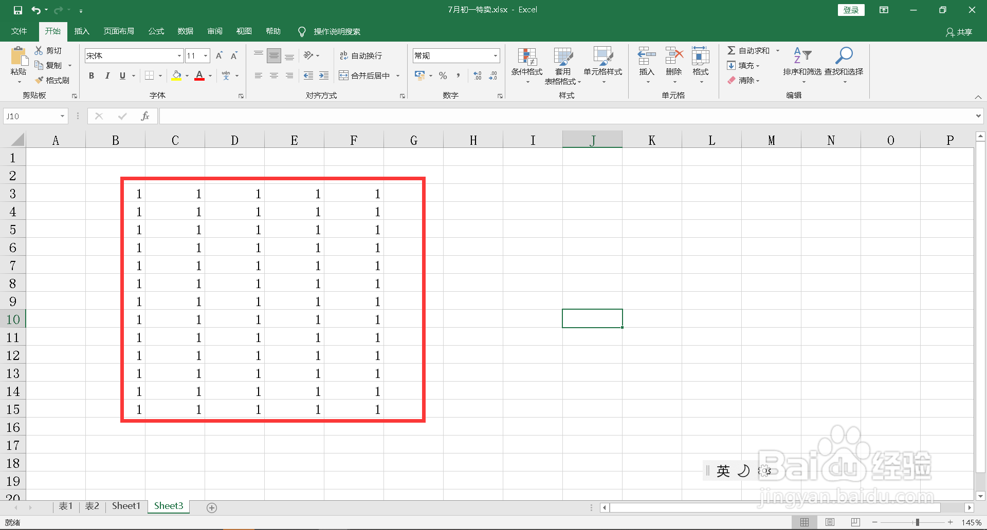Switch to the Sheet1 worksheet tab
Viewport: 987px width, 530px height.
click(126, 506)
